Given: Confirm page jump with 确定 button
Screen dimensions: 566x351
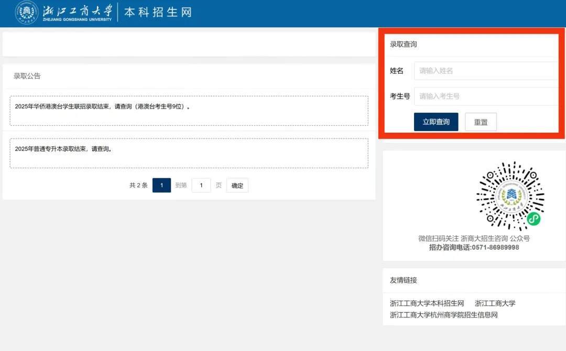Looking at the screenshot, I should pos(237,185).
